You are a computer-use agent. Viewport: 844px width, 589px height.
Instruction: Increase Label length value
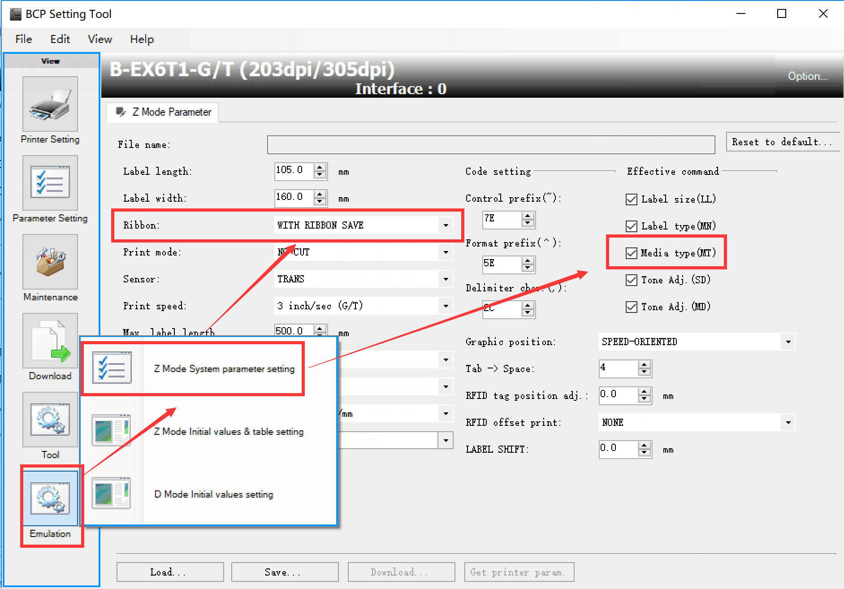320,167
